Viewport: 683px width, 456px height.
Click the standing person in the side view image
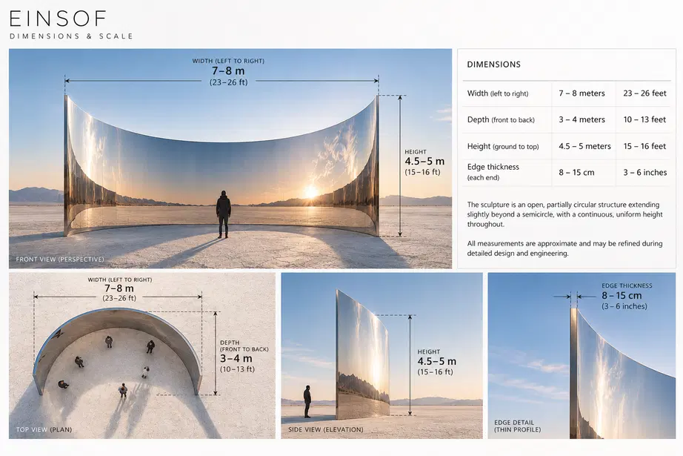[x=307, y=402]
